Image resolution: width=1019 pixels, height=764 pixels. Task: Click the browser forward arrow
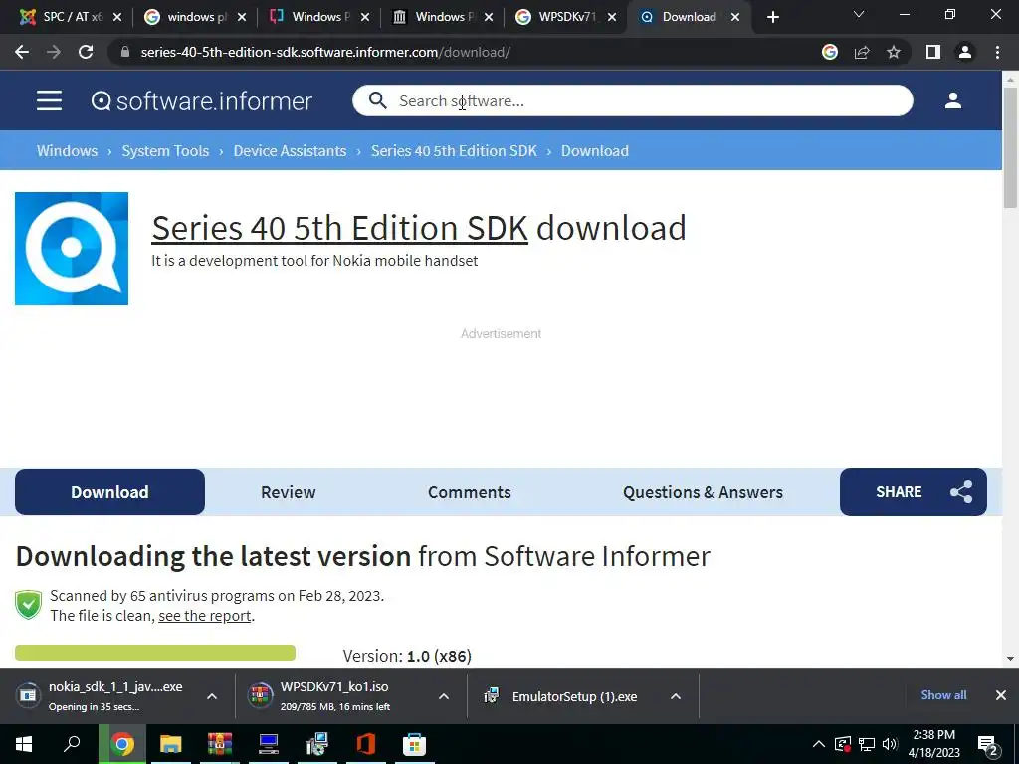[x=54, y=52]
